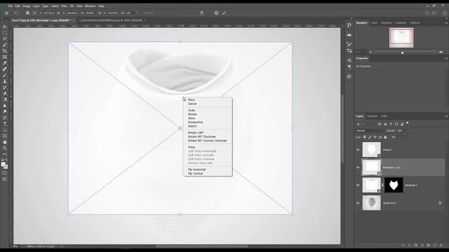Select the Eyedropper tool
This screenshot has width=449, height=252.
[5, 63]
